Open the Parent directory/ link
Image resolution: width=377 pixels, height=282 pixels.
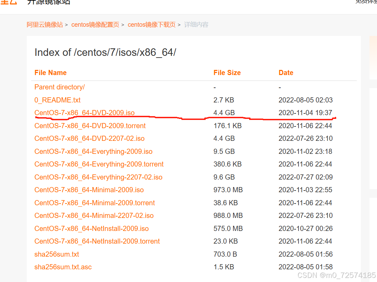(60, 87)
